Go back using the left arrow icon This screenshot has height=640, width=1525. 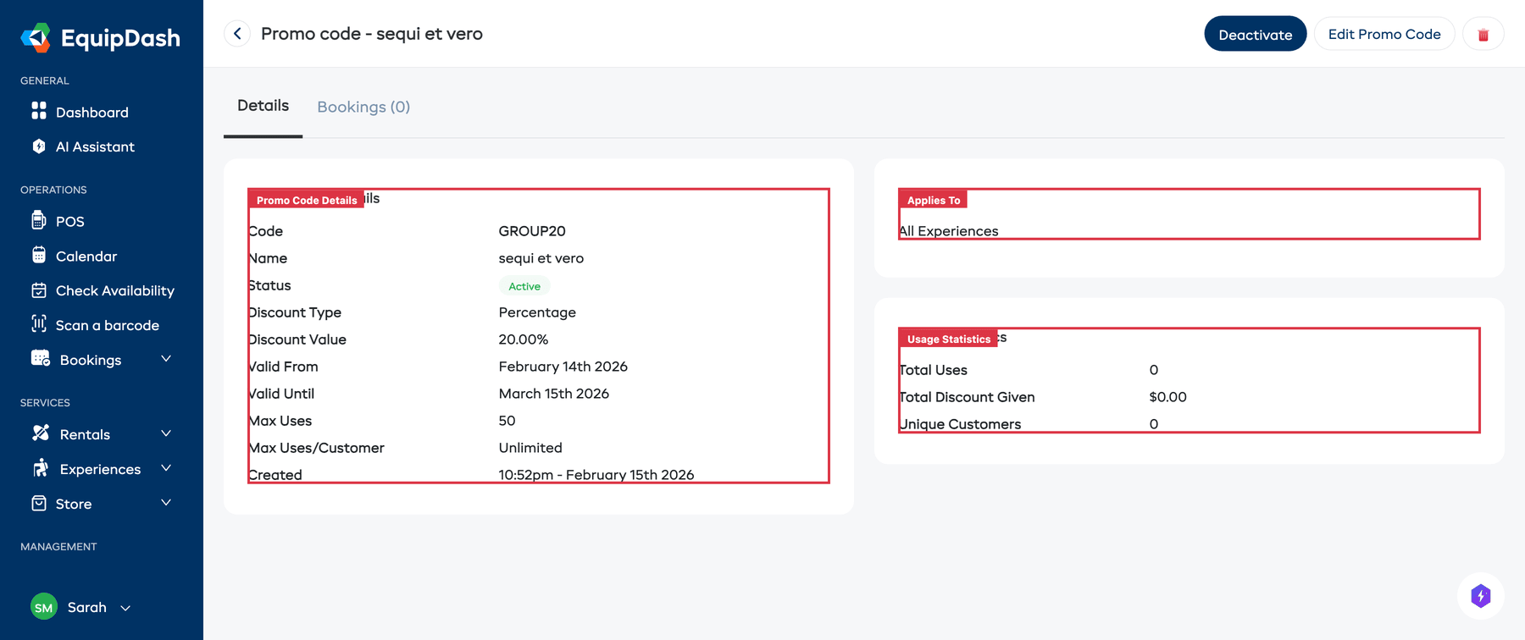click(237, 34)
